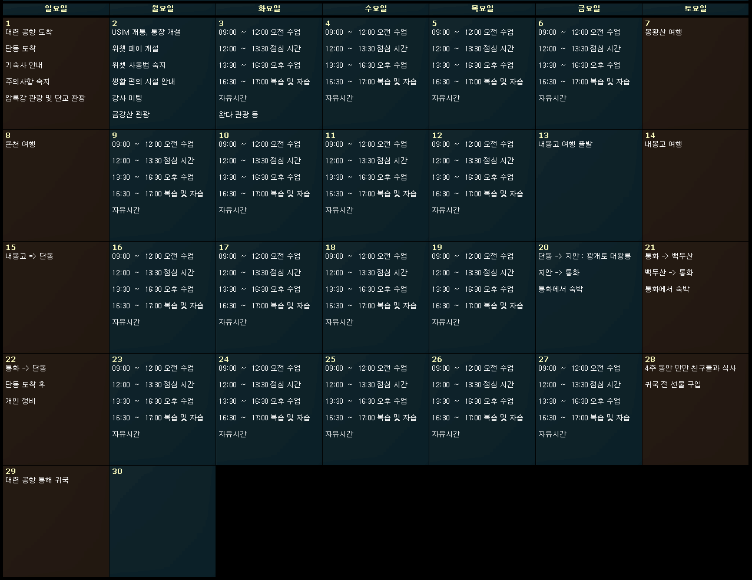This screenshot has height=580, width=752.
Task: Select 자유시간 on day 26
Action: (x=446, y=434)
